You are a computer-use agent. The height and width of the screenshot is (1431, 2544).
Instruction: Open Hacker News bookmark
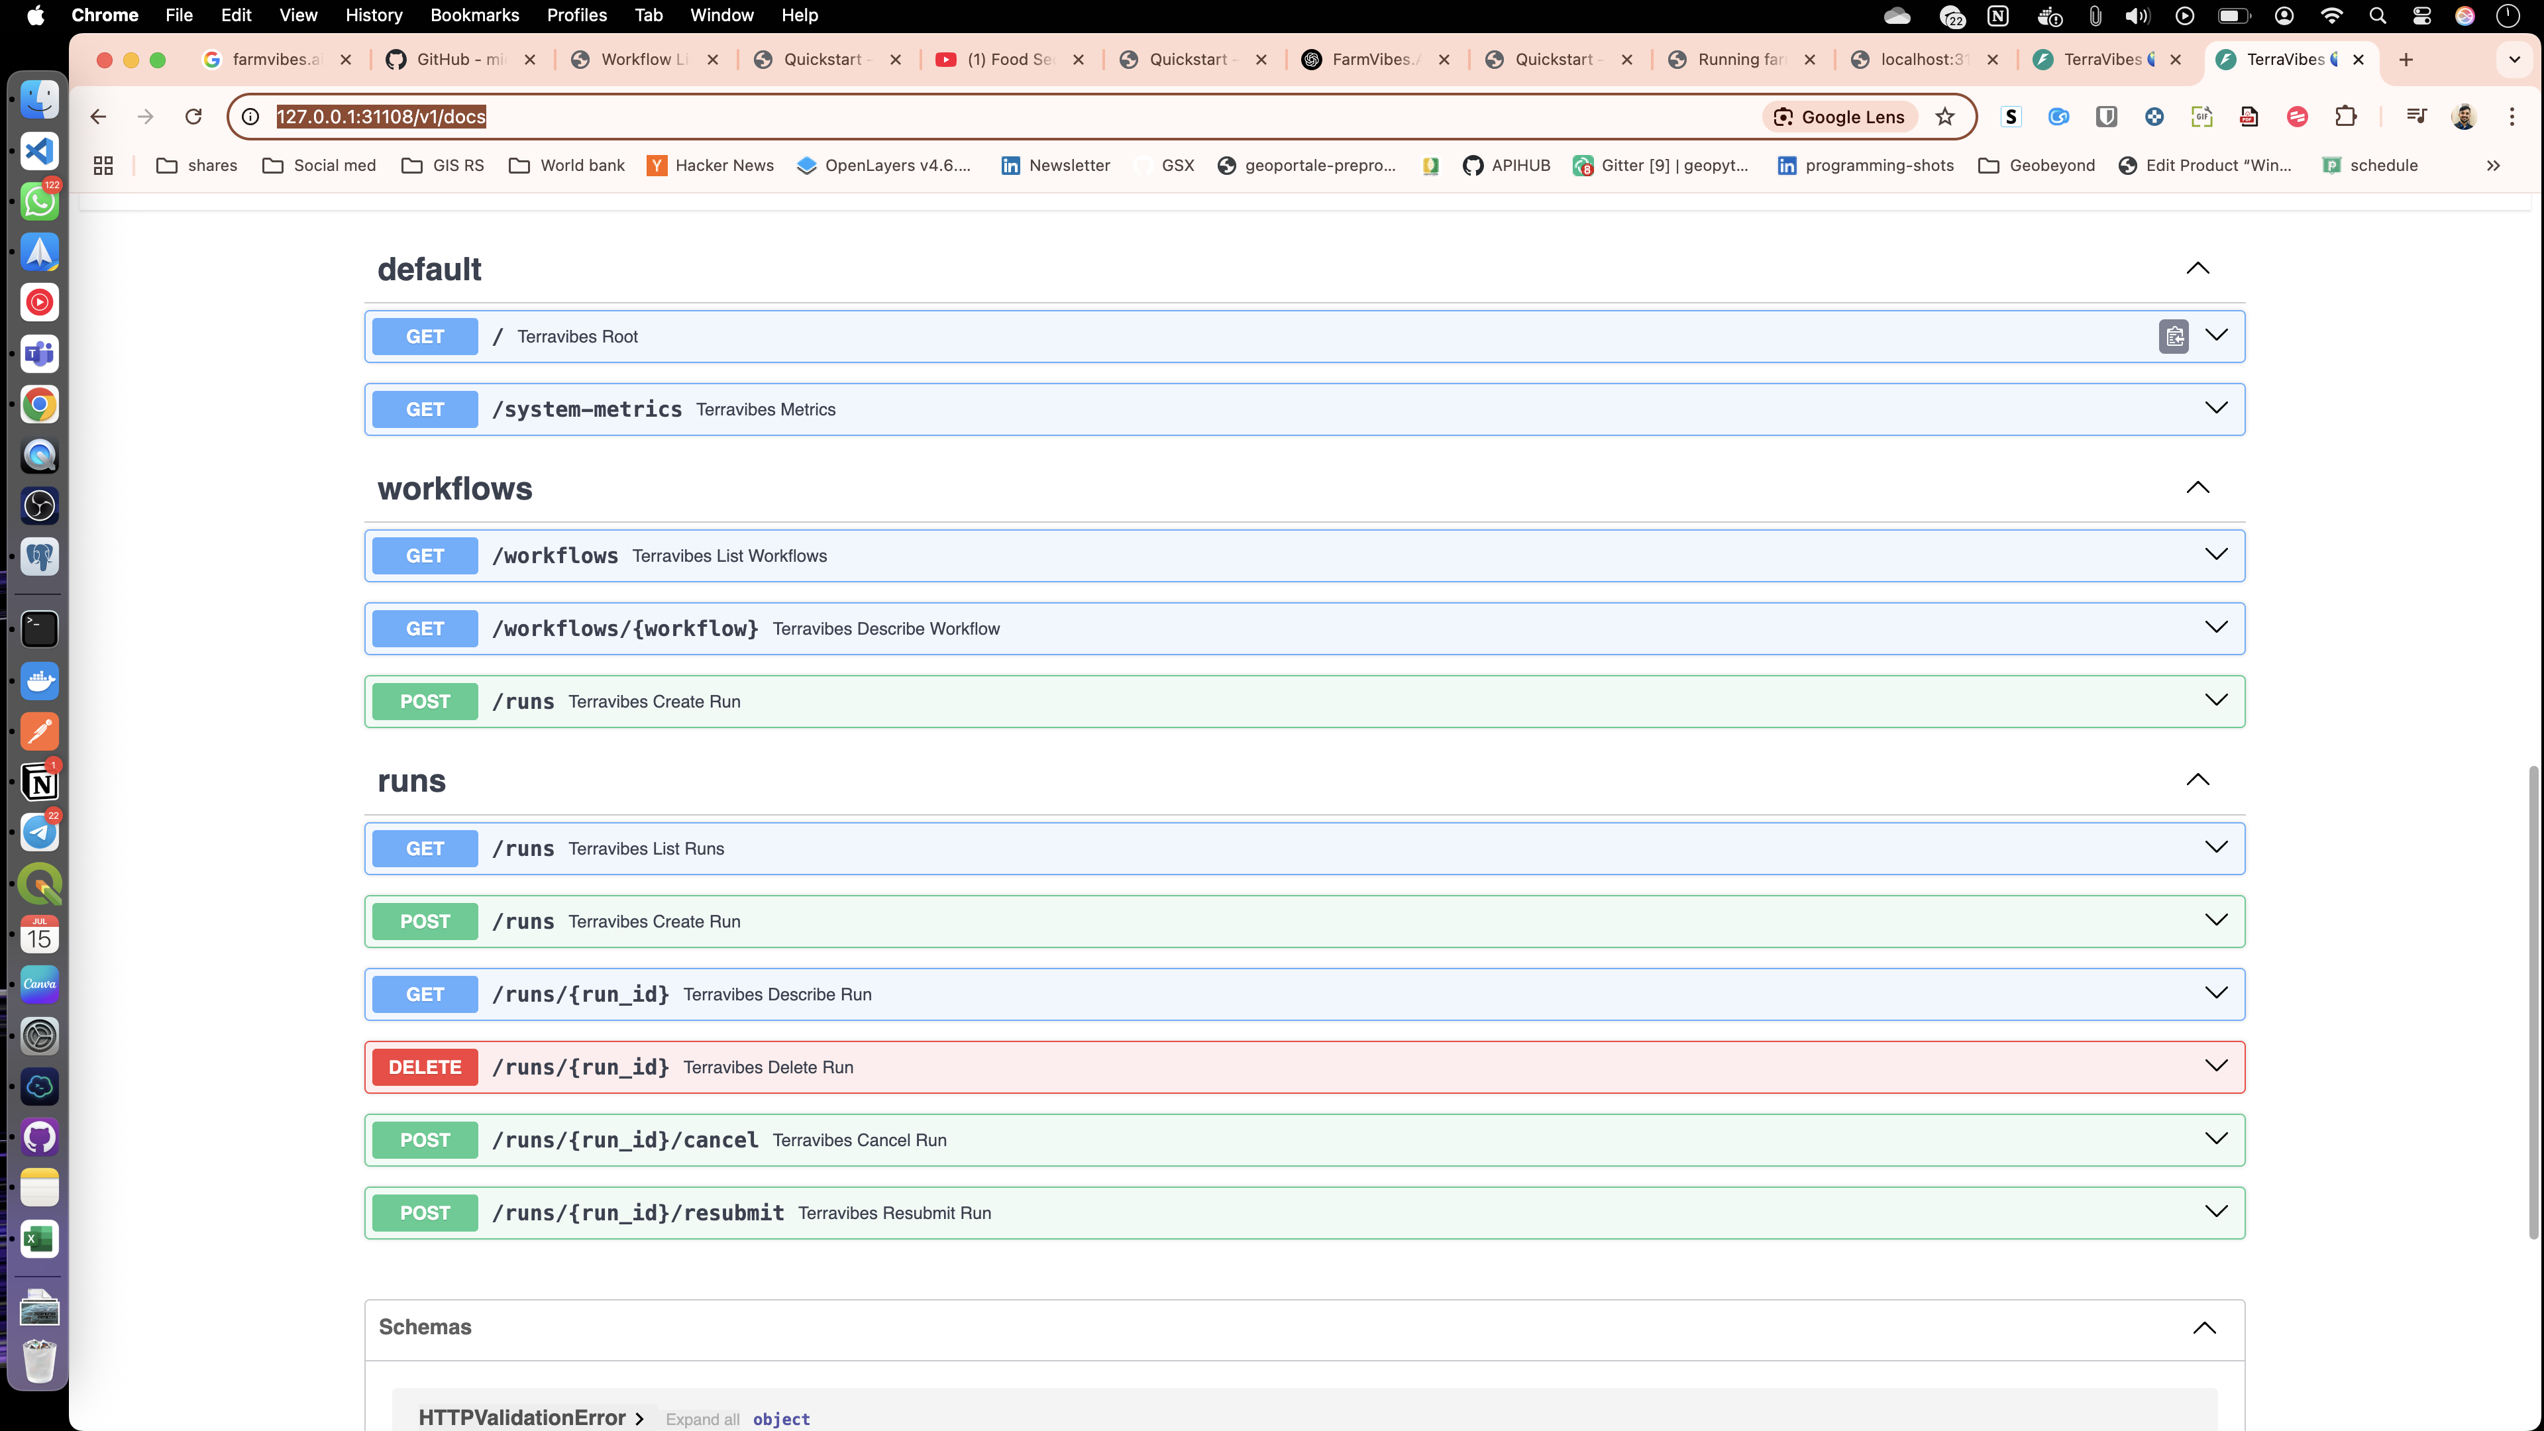tap(710, 165)
